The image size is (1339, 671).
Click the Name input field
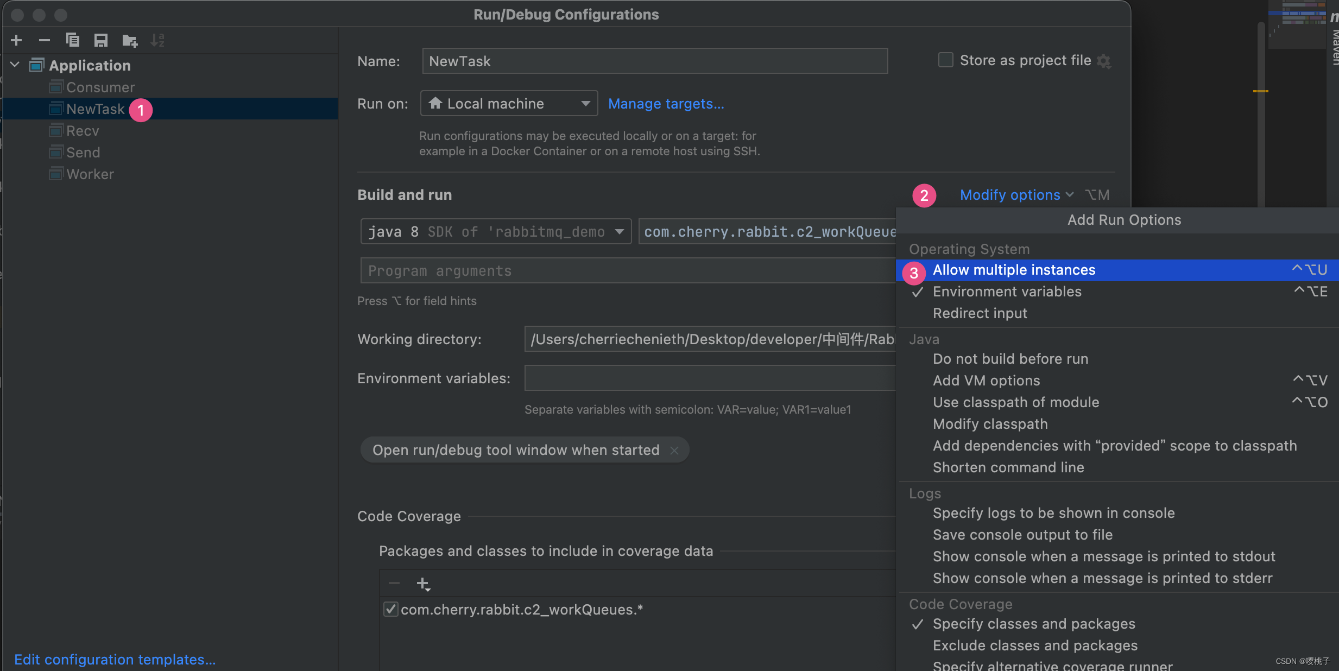[x=655, y=61]
